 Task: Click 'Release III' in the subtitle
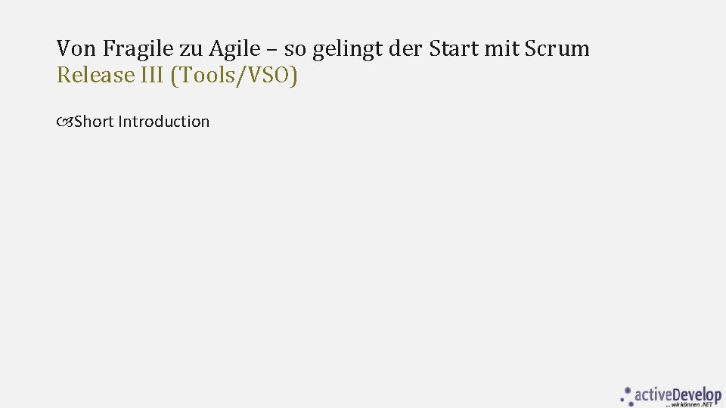click(x=110, y=75)
